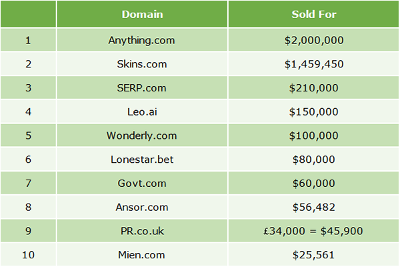Select the Anything.com domain cell
The height and width of the screenshot is (267, 400).
(x=142, y=40)
